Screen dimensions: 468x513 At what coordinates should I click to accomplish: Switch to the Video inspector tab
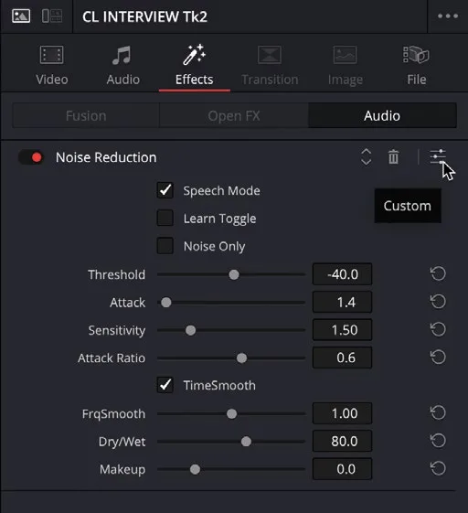point(52,66)
